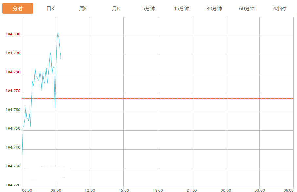Click the 104.790 price axis label
This screenshot has height=192, width=297.
tap(13, 53)
